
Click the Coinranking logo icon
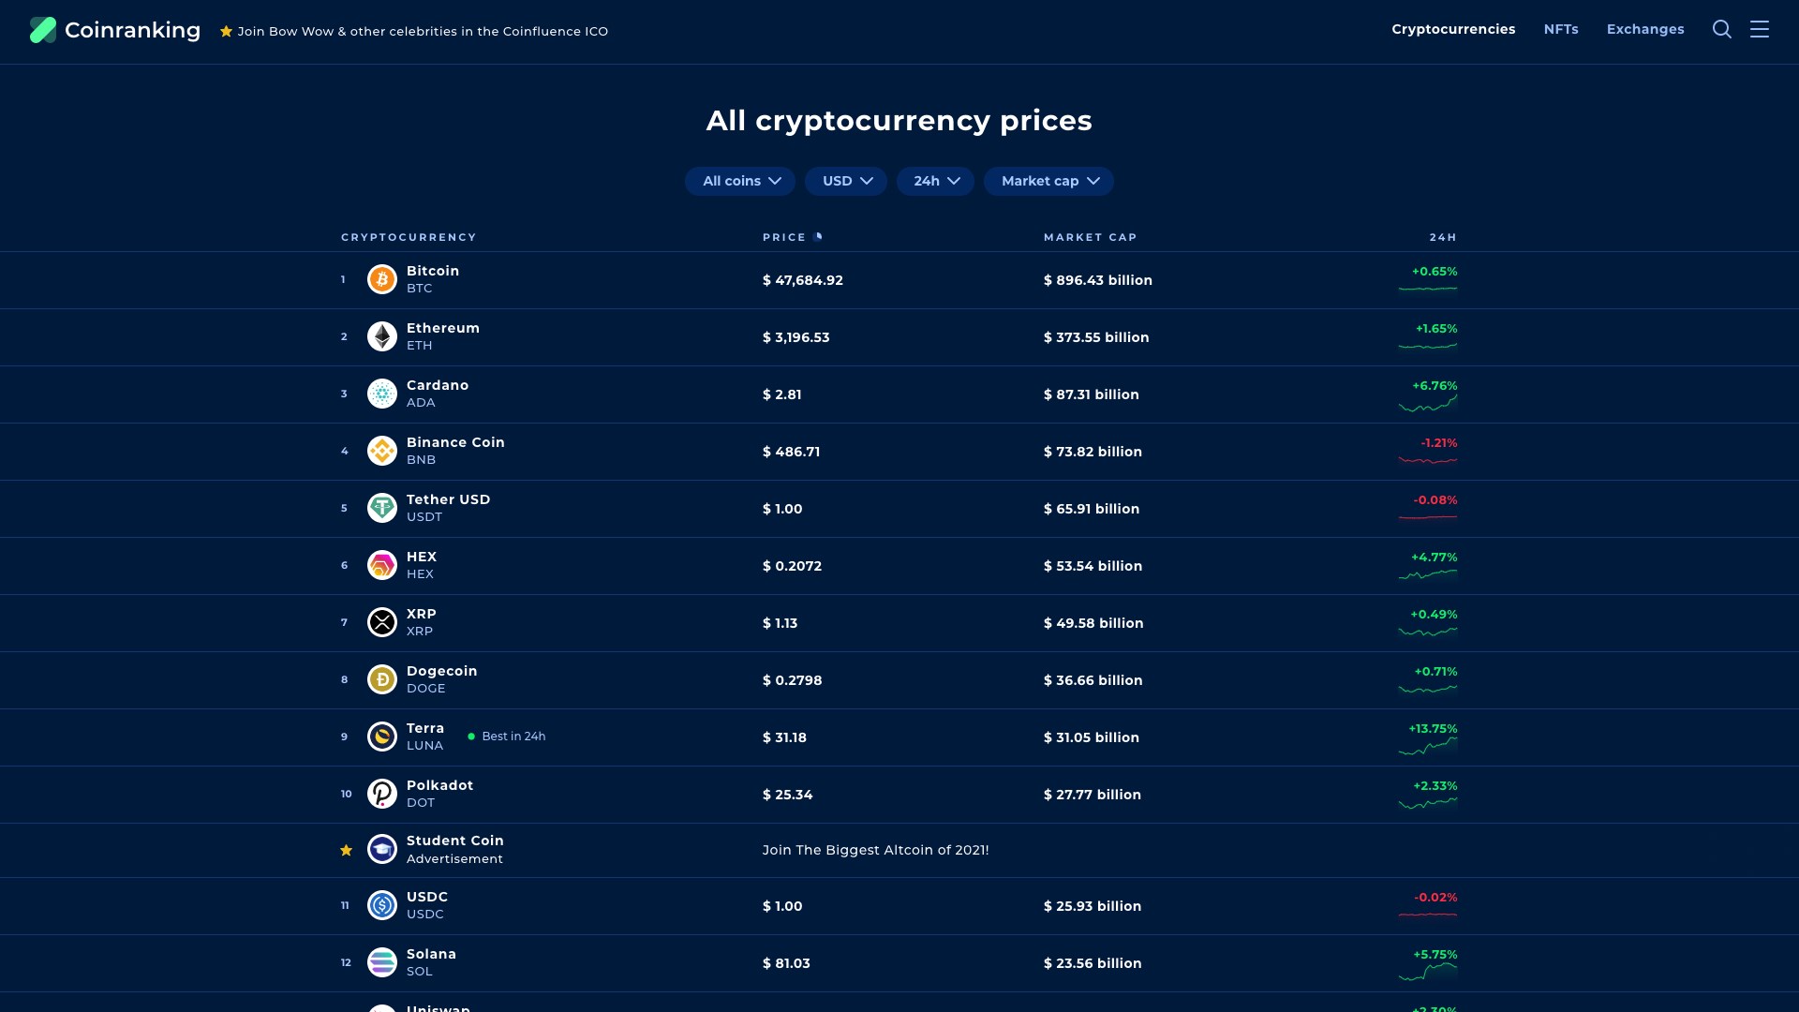[x=43, y=30]
